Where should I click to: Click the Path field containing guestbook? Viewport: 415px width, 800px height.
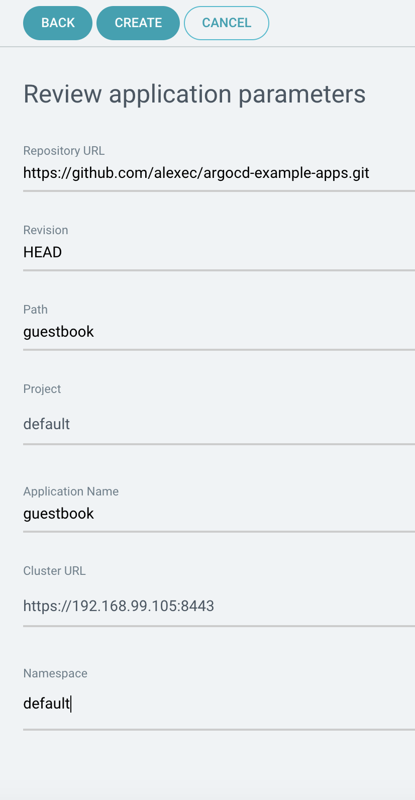point(201,332)
